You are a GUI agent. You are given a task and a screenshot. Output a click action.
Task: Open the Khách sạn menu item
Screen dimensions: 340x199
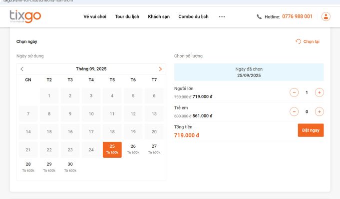[x=159, y=17]
